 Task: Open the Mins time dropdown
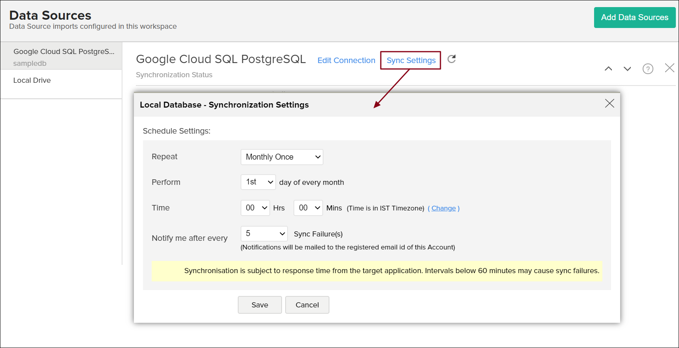(x=308, y=208)
